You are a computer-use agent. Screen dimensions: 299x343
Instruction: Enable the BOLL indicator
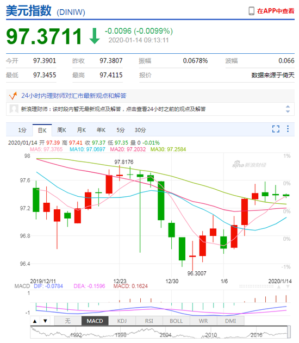click(176, 321)
